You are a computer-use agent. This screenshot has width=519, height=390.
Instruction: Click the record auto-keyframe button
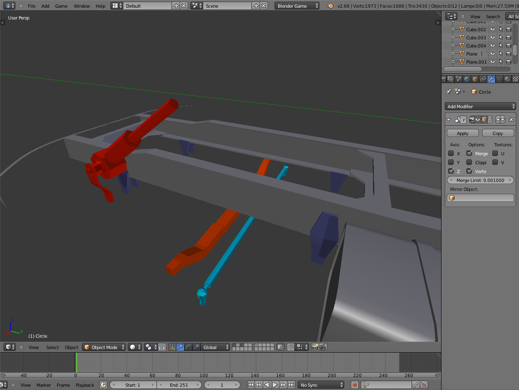point(355,385)
